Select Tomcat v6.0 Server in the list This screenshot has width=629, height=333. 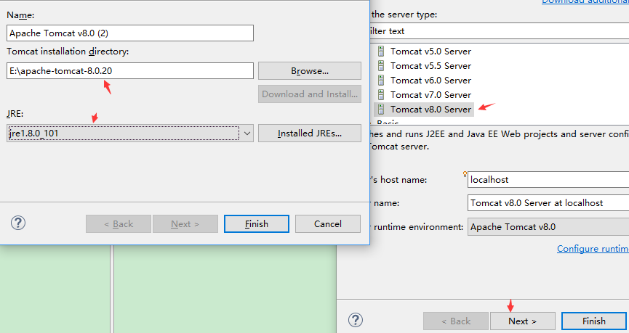pos(430,80)
